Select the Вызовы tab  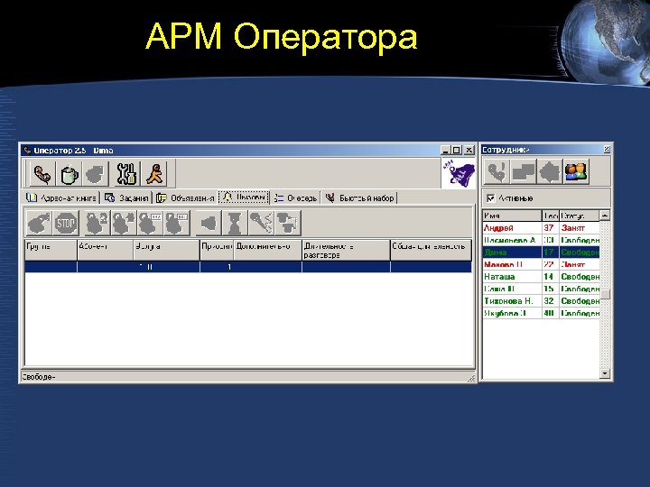pyautogui.click(x=244, y=198)
